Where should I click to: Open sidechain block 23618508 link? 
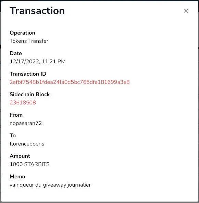tap(23, 103)
